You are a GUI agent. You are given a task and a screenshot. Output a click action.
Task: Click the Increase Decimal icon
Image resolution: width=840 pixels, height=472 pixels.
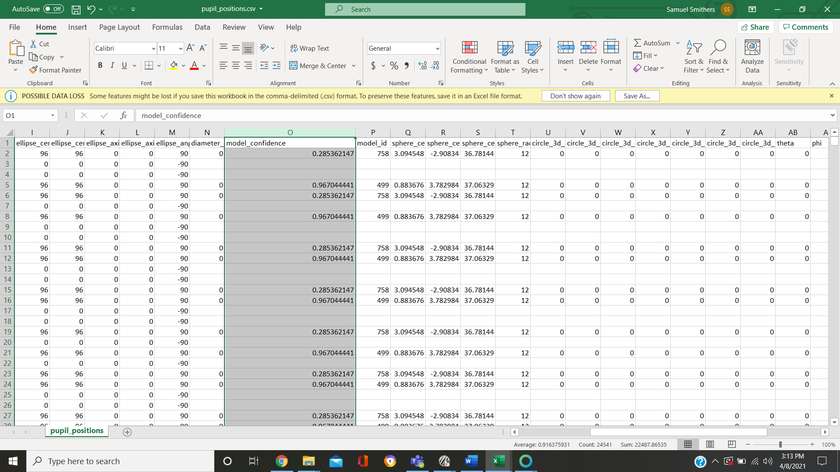click(422, 66)
